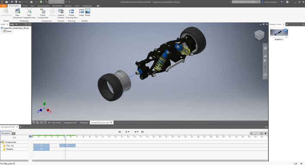
Task: Click the Wheel1 tweak action block
Action: (41, 149)
